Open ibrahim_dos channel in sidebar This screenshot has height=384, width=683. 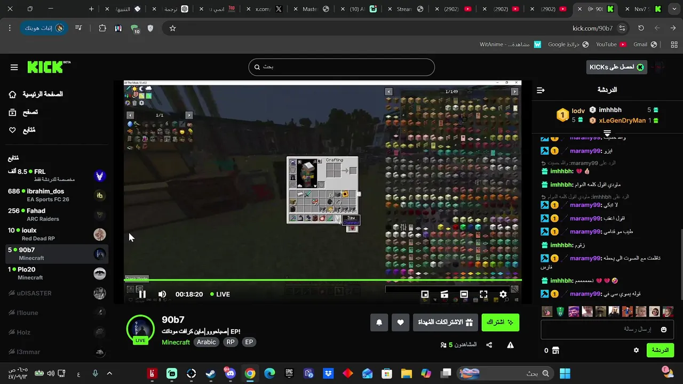point(57,195)
